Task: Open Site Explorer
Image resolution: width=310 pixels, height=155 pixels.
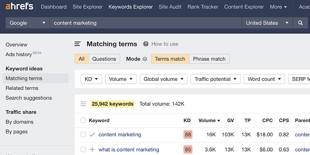Action: tap(88, 7)
